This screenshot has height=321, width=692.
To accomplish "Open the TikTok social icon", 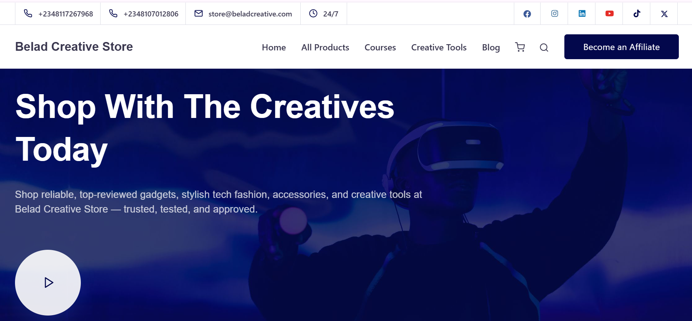I will coord(637,14).
